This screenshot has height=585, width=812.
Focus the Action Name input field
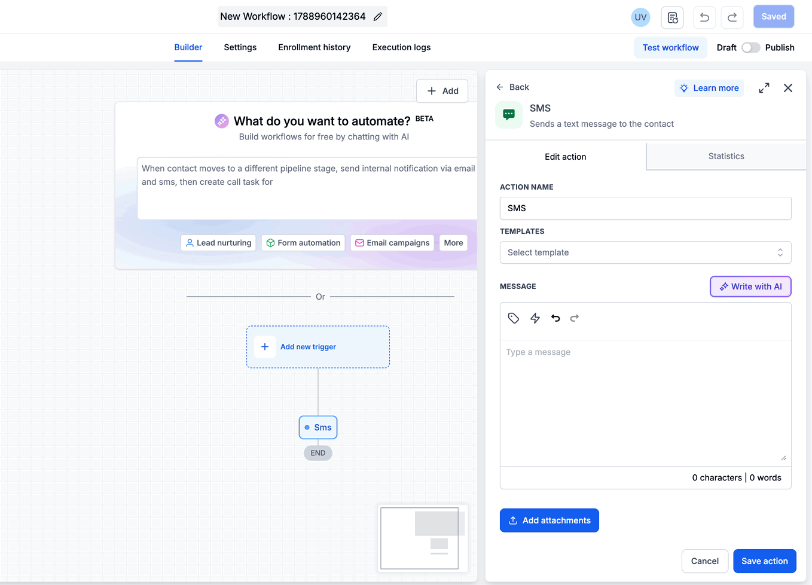tap(646, 208)
